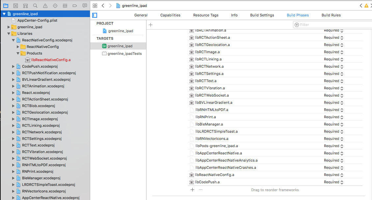Click the library icon beside libRCTNetwork.a

192,67
